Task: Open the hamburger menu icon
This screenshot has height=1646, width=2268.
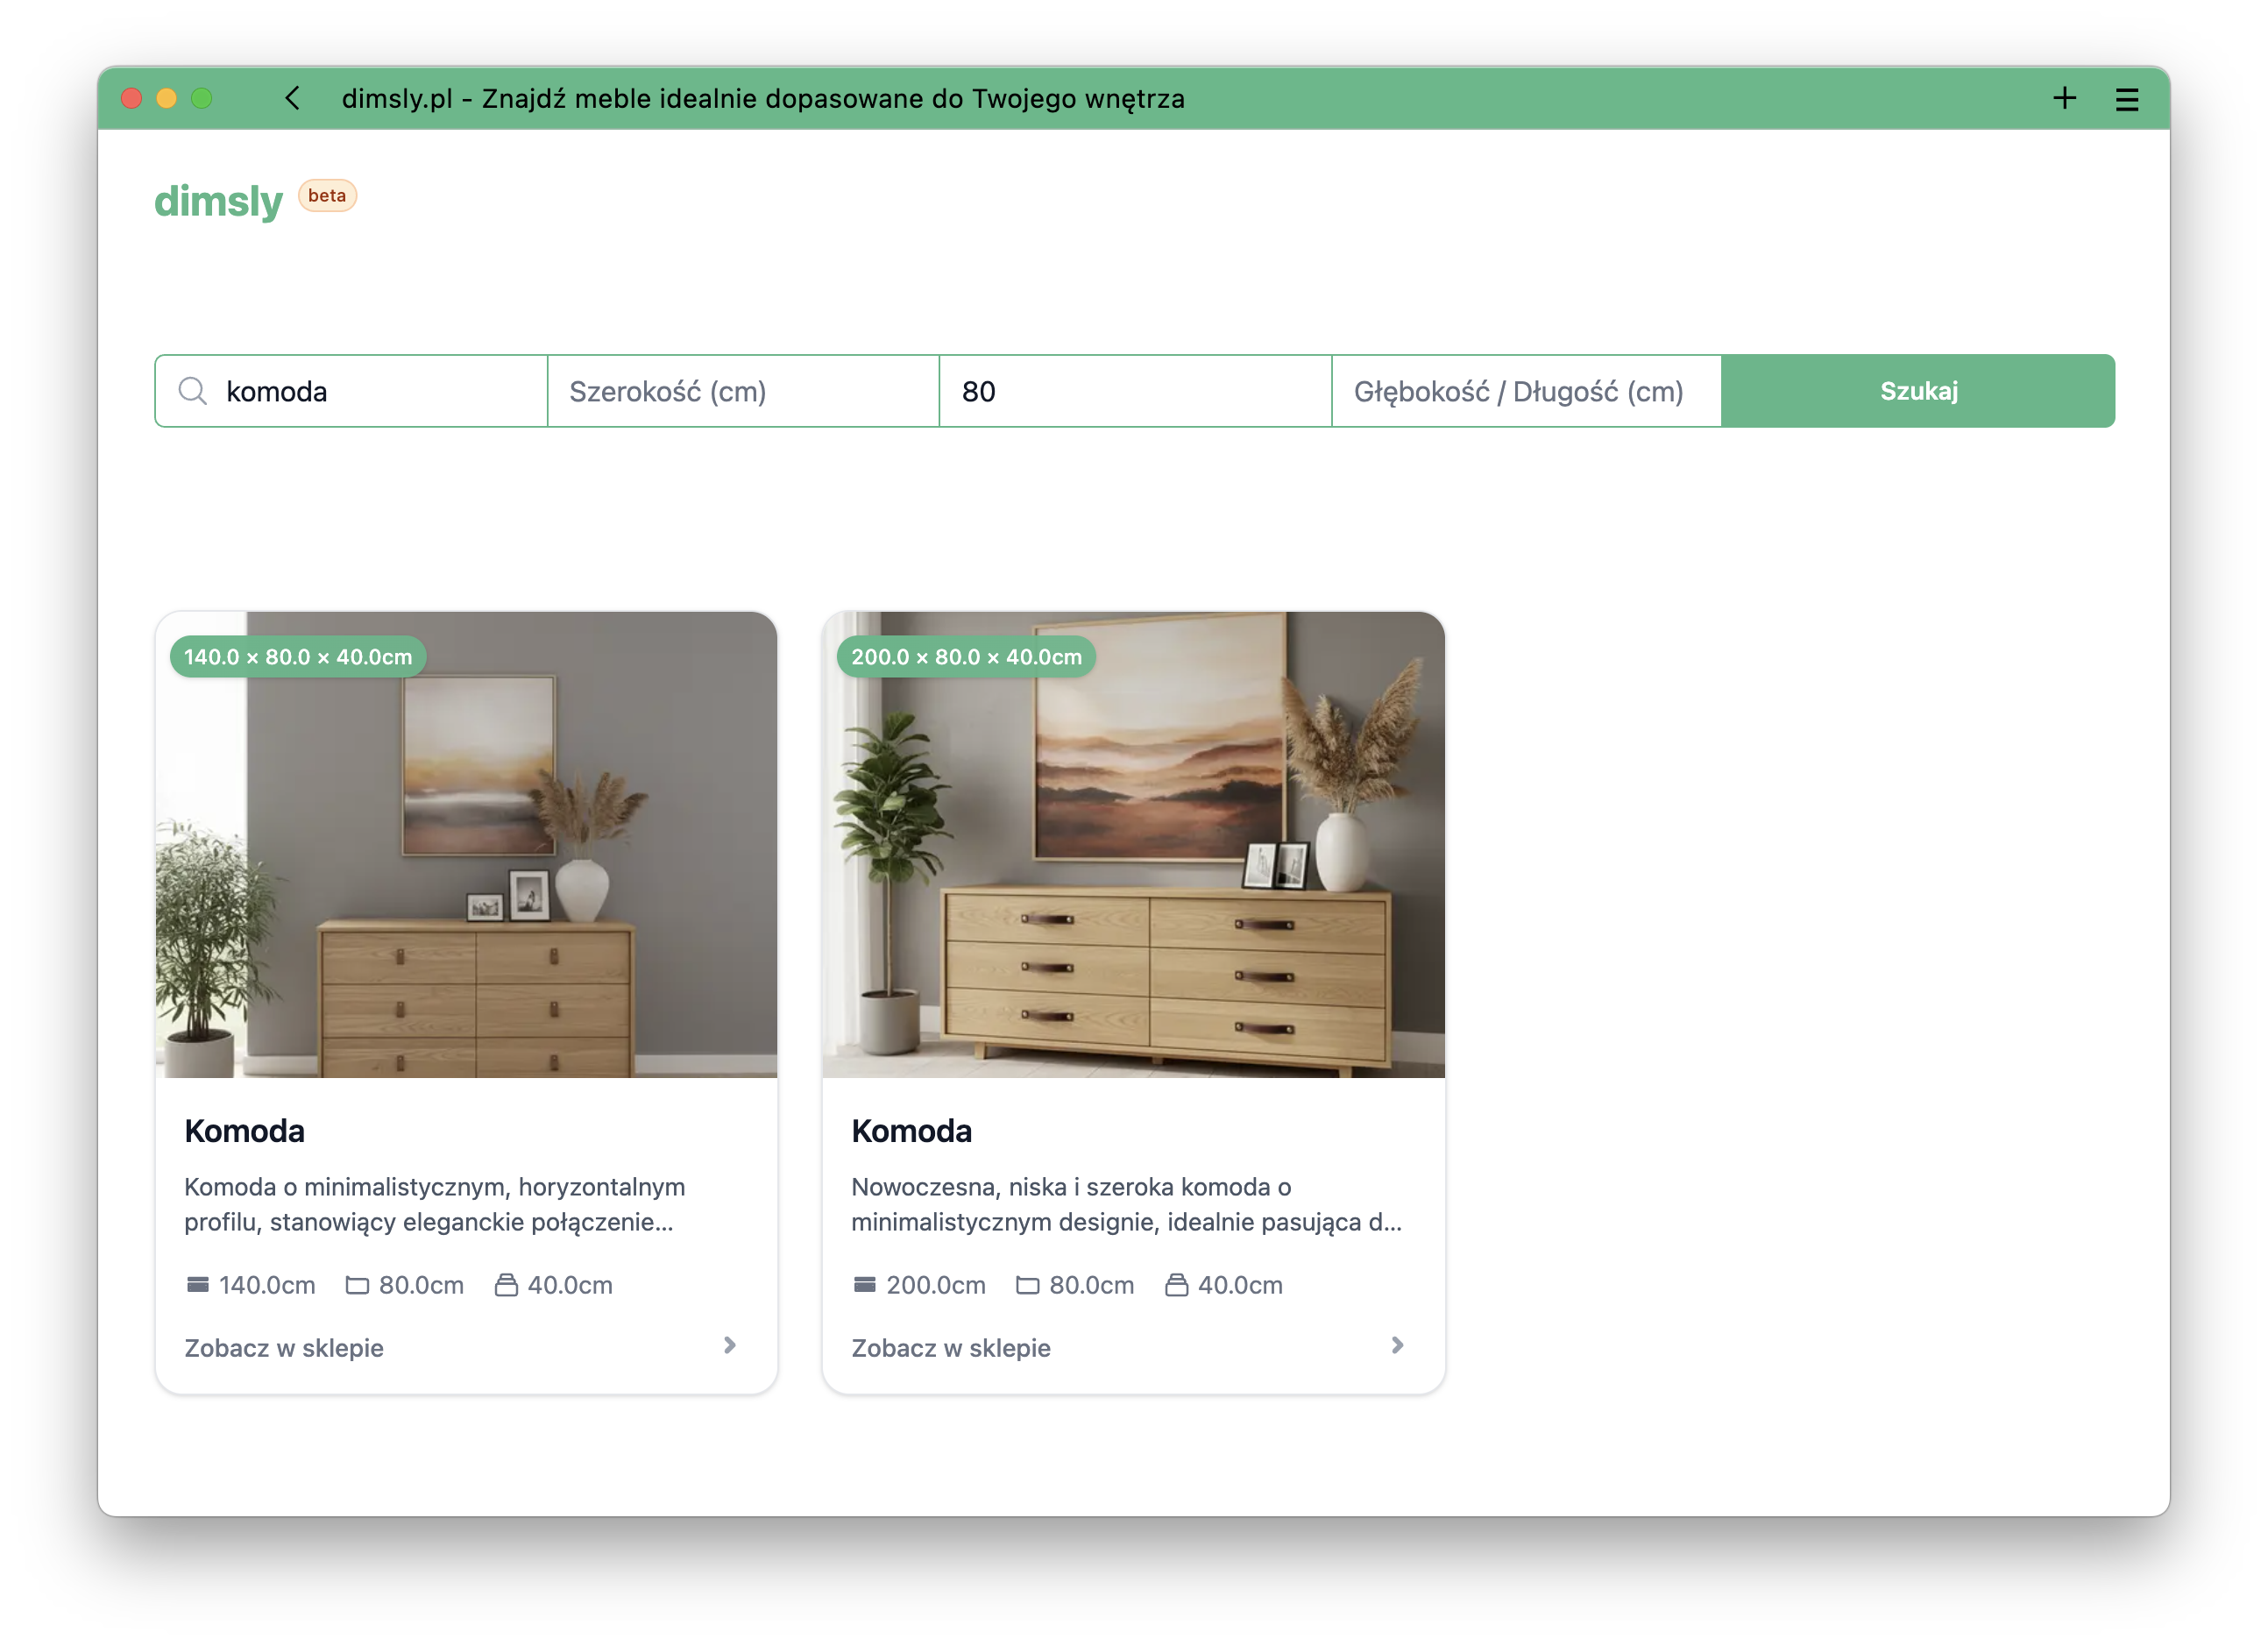Action: [x=2126, y=99]
